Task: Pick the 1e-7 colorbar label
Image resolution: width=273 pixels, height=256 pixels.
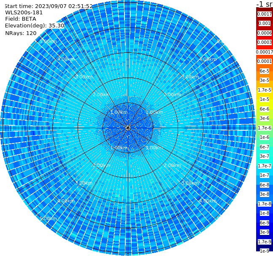Action: point(265,175)
